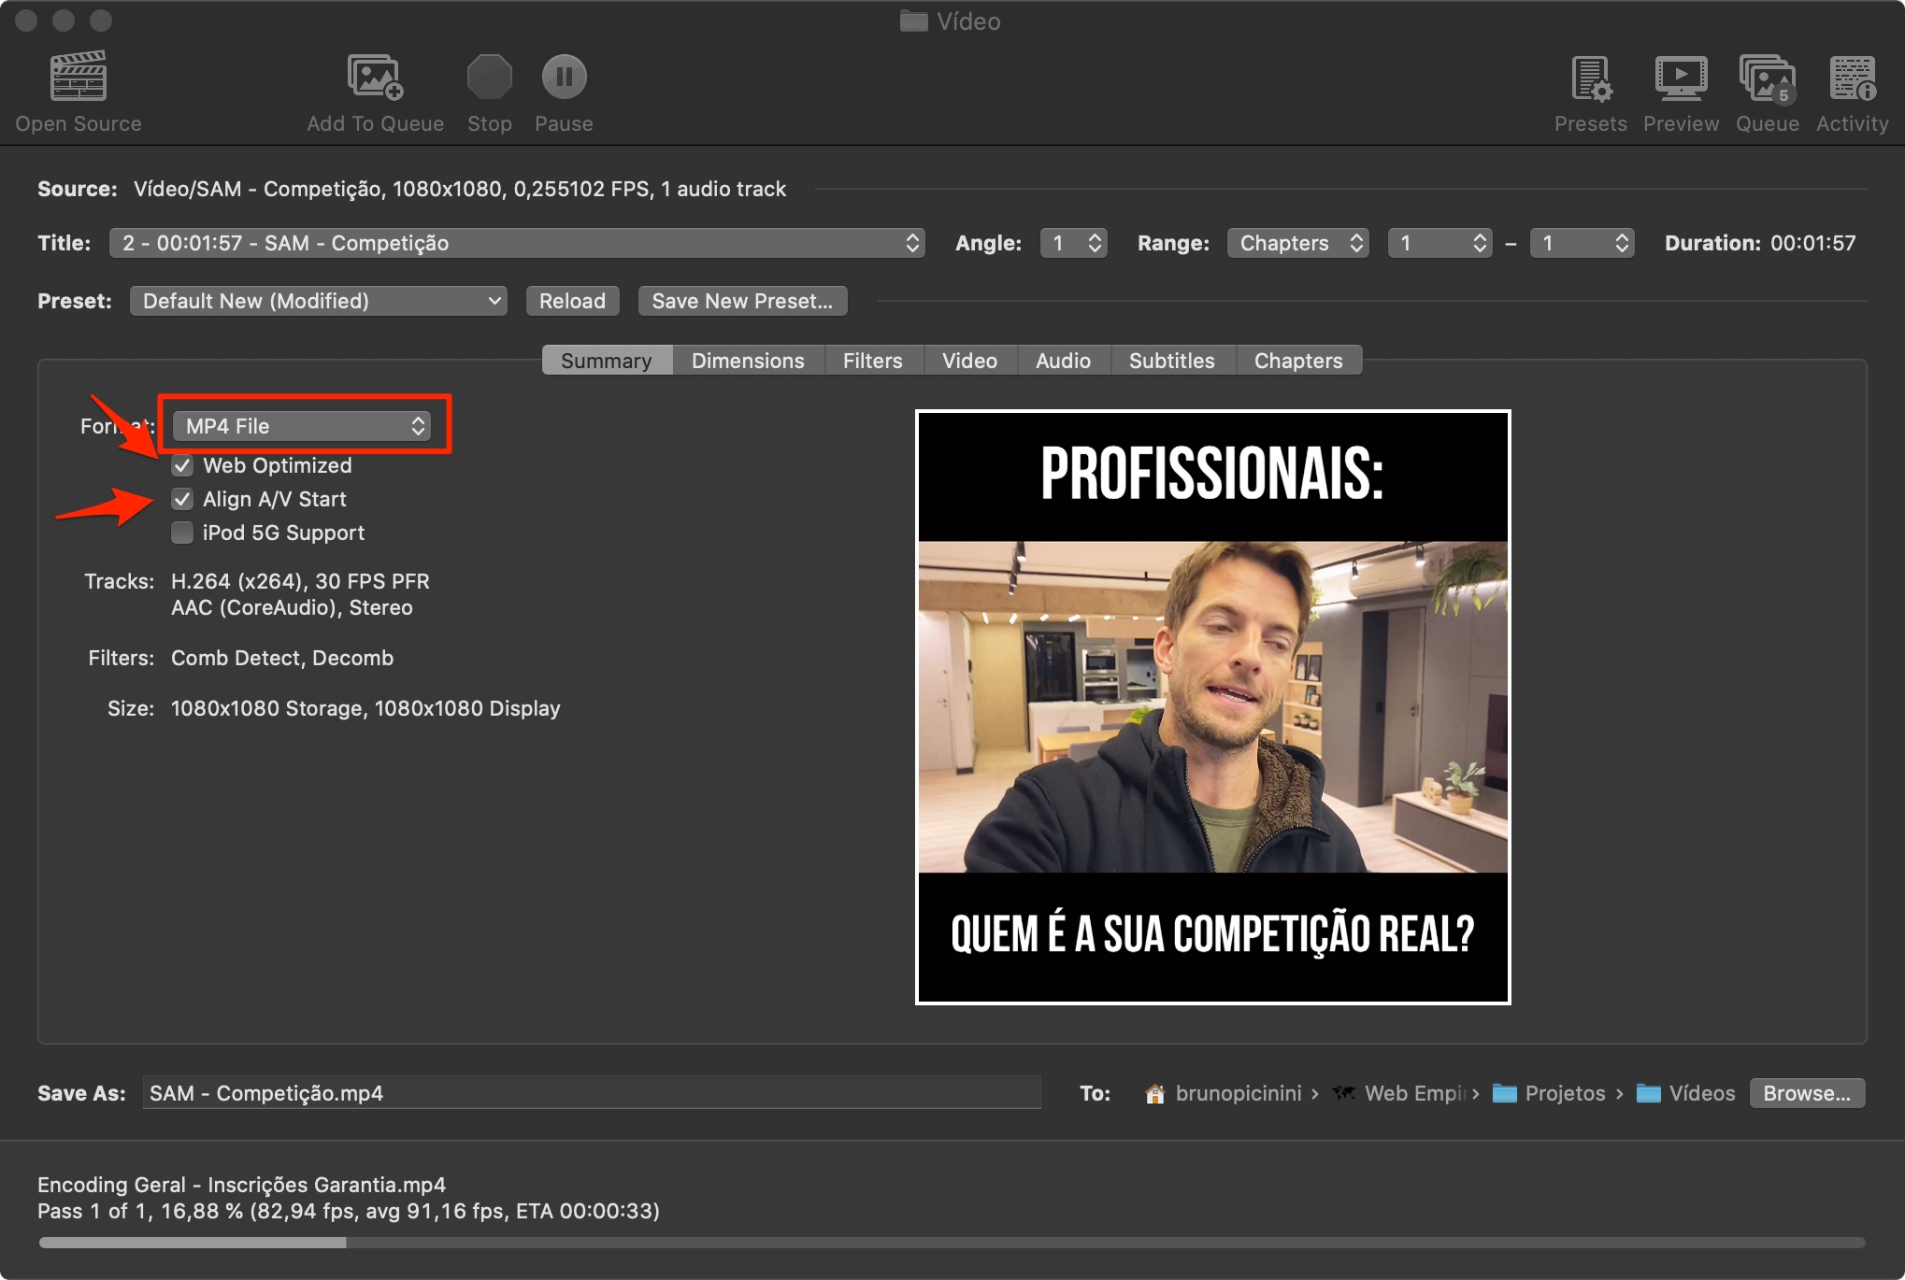Open the MP4 File format dropdown
The height and width of the screenshot is (1280, 1905).
[302, 426]
